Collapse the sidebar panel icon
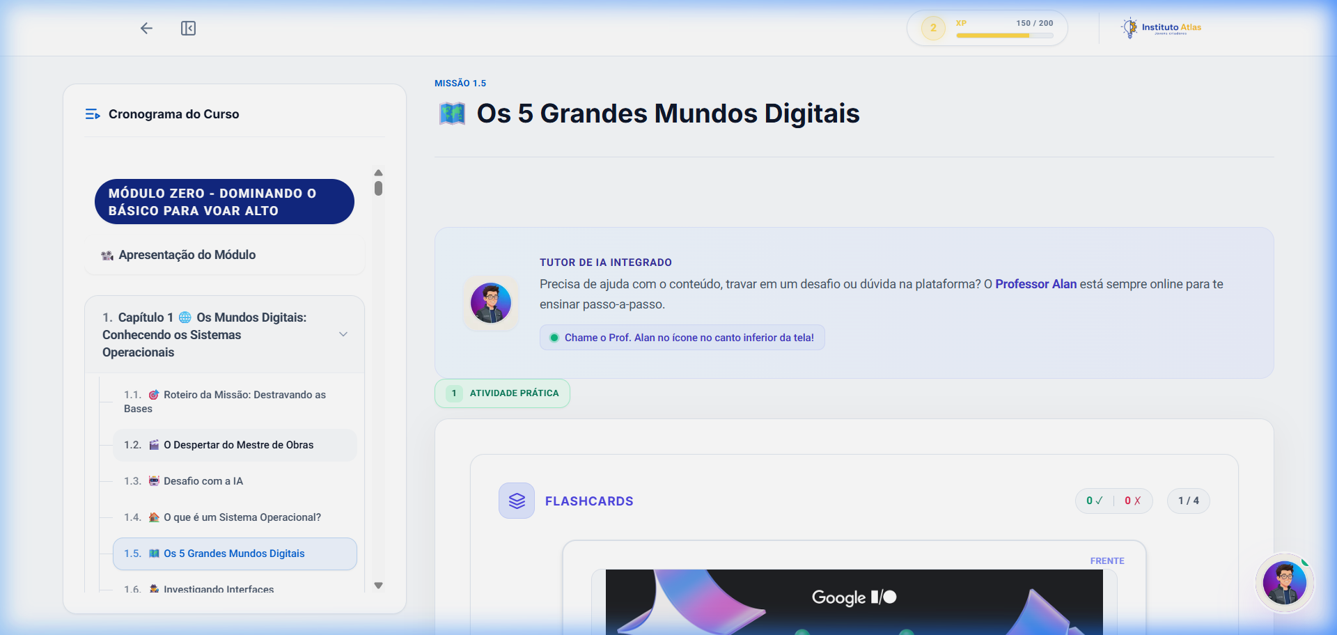The image size is (1337, 635). tap(188, 28)
